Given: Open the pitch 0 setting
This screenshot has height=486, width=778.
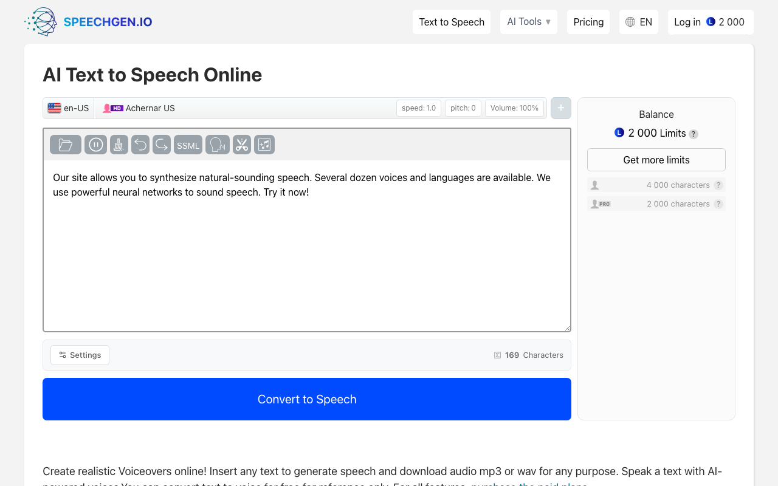Looking at the screenshot, I should [x=463, y=108].
